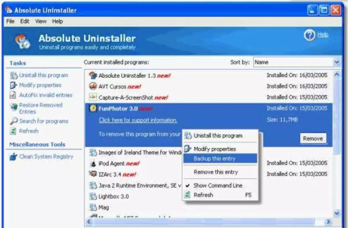348x228 pixels.
Task: Click the Refresh icon in Tasks sidebar
Action: click(x=13, y=131)
